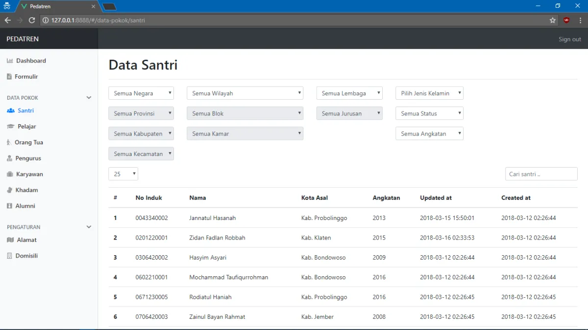Go to Dashboard menu item
The image size is (588, 330).
coord(31,61)
